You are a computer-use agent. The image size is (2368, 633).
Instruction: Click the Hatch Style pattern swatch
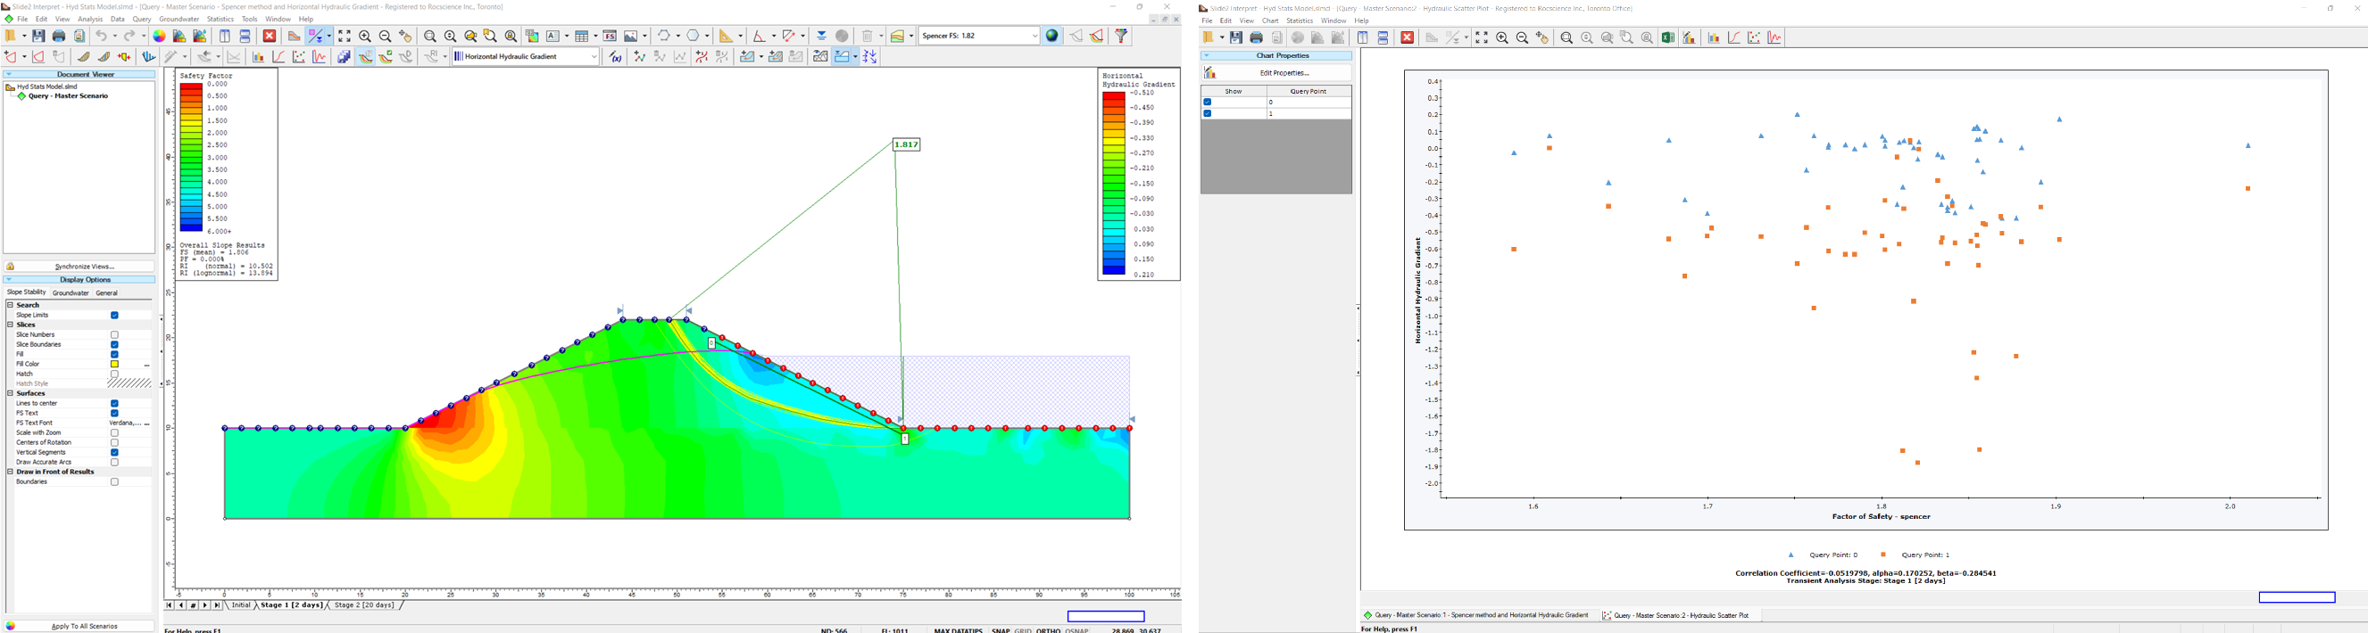pyautogui.click(x=129, y=384)
